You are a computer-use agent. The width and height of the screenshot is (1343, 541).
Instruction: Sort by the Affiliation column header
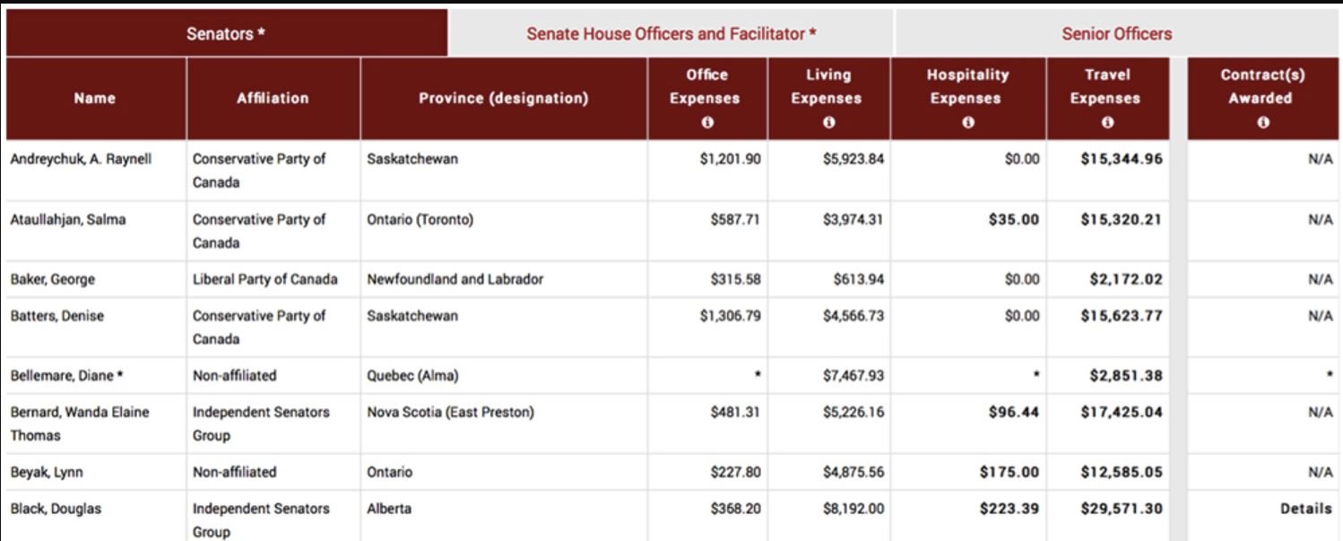coord(273,99)
